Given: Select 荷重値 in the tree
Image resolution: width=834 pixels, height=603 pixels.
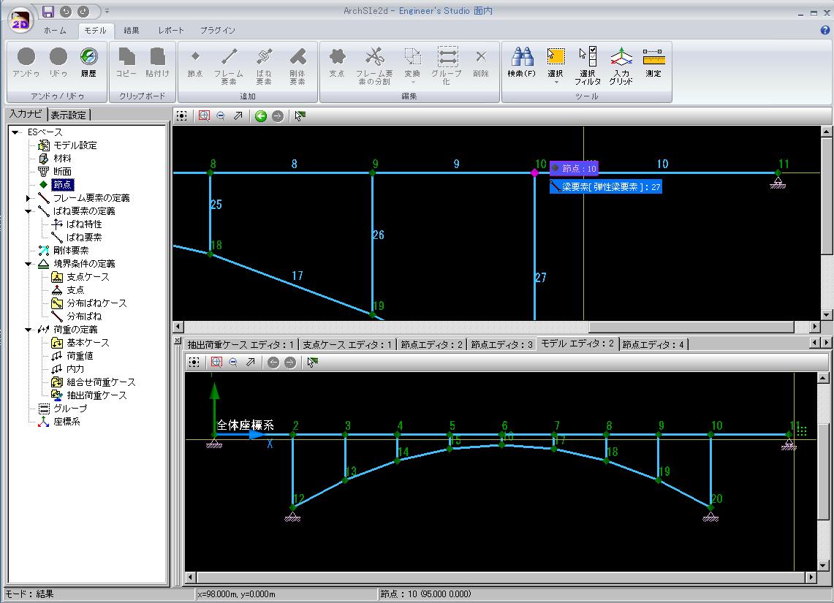Looking at the screenshot, I should 80,356.
